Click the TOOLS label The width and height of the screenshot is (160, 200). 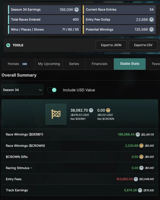pos(18,45)
